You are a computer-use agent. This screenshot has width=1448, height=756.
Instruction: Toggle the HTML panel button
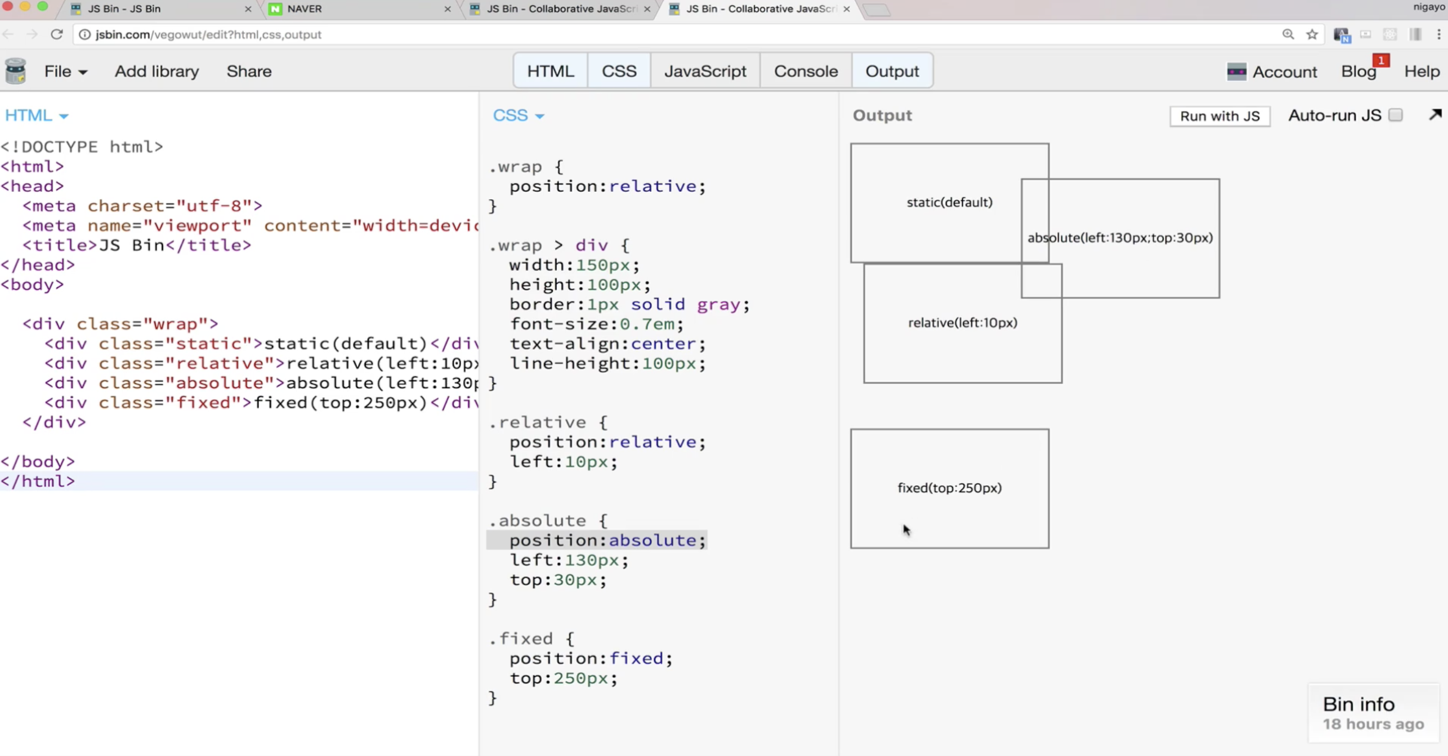pos(550,71)
